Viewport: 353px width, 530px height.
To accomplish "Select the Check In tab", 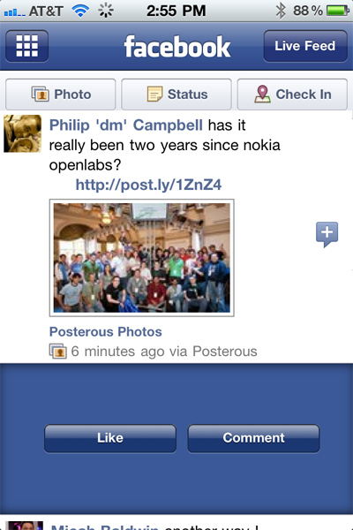I will 292,95.
